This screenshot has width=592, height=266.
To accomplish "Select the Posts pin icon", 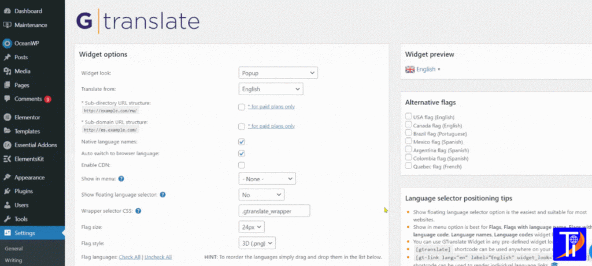I will 7,57.
